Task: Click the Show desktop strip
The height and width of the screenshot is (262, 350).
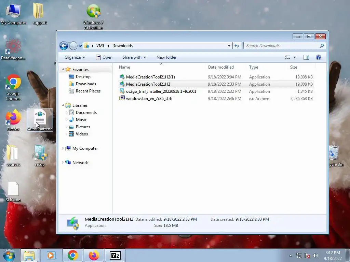Action: click(x=348, y=255)
